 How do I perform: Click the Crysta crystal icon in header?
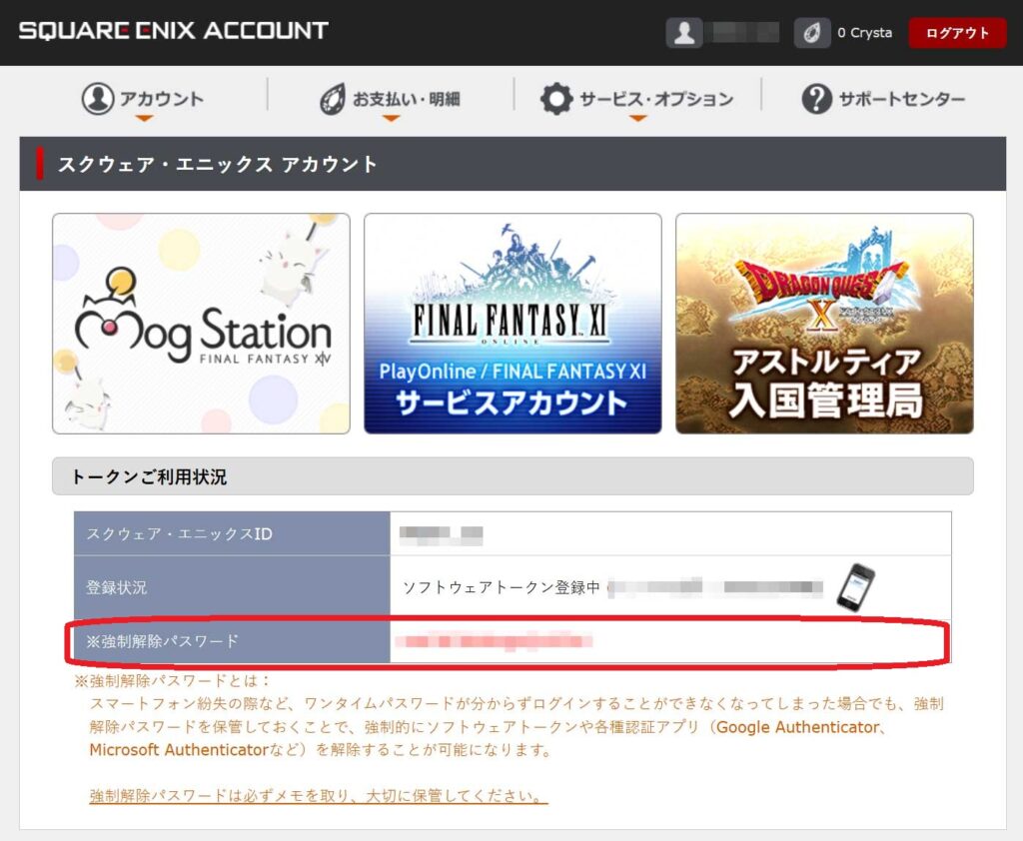coord(812,33)
